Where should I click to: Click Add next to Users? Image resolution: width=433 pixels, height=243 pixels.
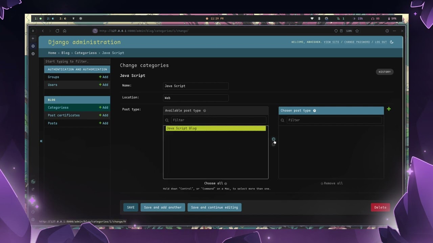(104, 85)
